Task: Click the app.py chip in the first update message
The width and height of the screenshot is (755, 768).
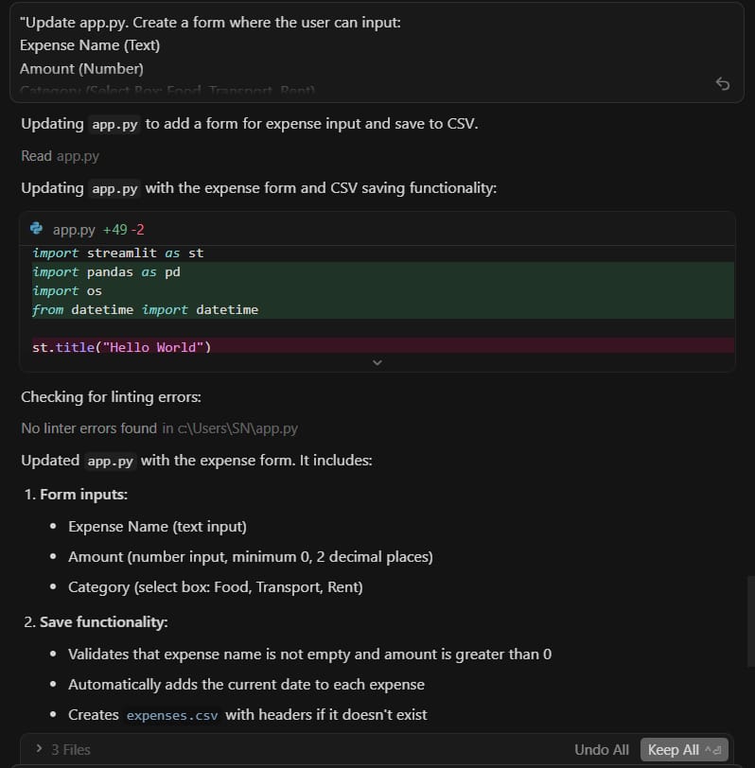Action: coord(114,124)
